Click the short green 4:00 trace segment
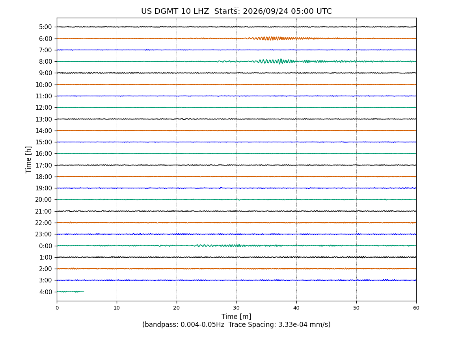This screenshot has width=473, height=354. click(x=70, y=291)
